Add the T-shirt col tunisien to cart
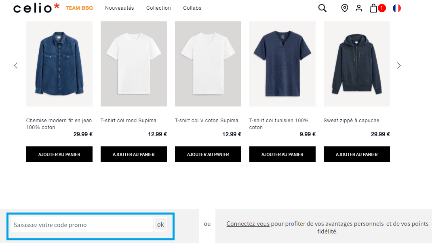Image resolution: width=432 pixels, height=246 pixels. click(x=282, y=154)
